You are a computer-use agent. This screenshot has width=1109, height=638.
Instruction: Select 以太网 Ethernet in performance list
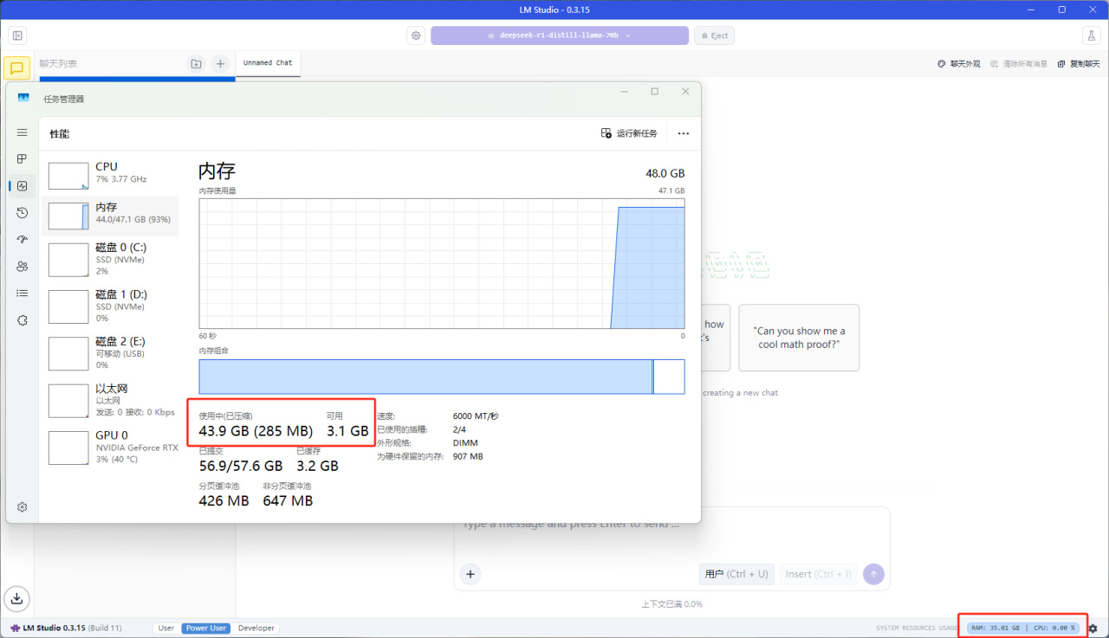click(x=110, y=400)
